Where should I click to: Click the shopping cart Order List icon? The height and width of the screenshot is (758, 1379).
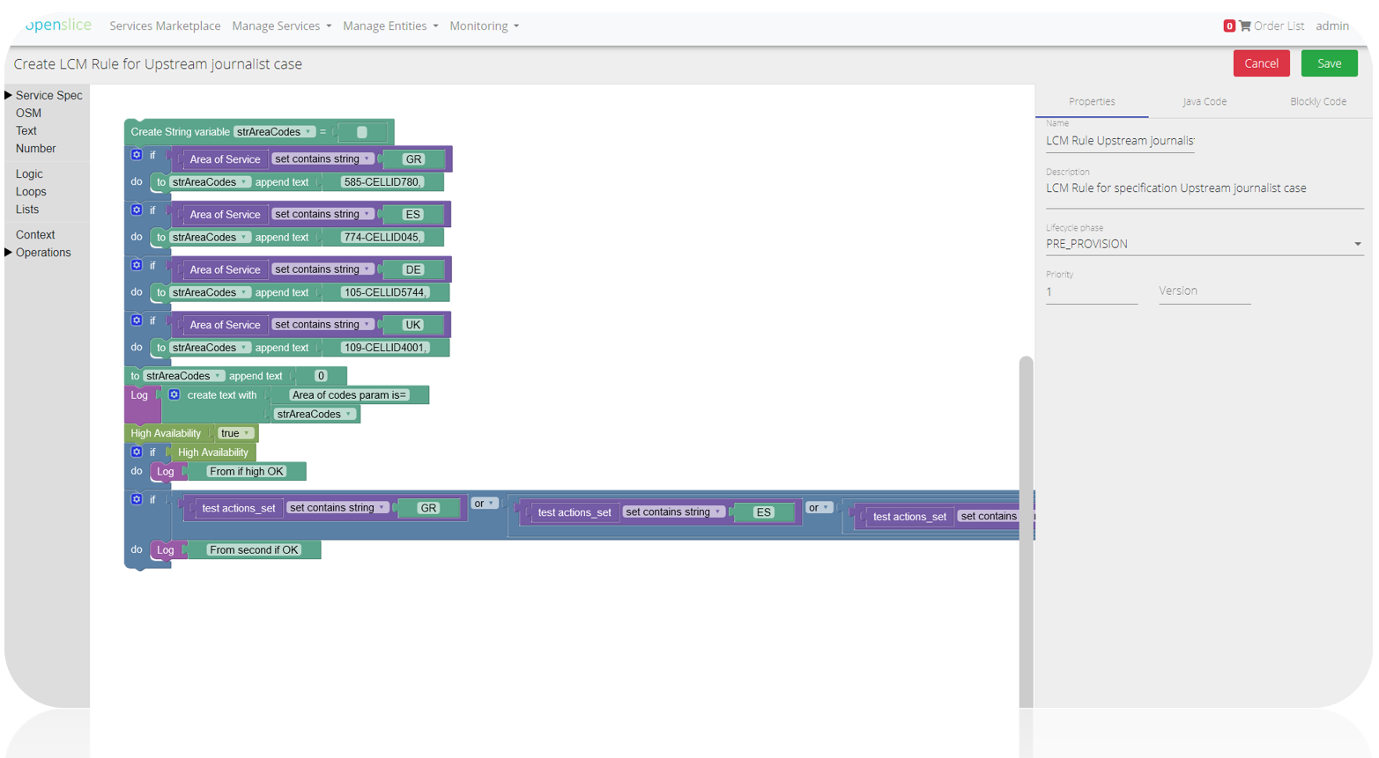tap(1244, 26)
